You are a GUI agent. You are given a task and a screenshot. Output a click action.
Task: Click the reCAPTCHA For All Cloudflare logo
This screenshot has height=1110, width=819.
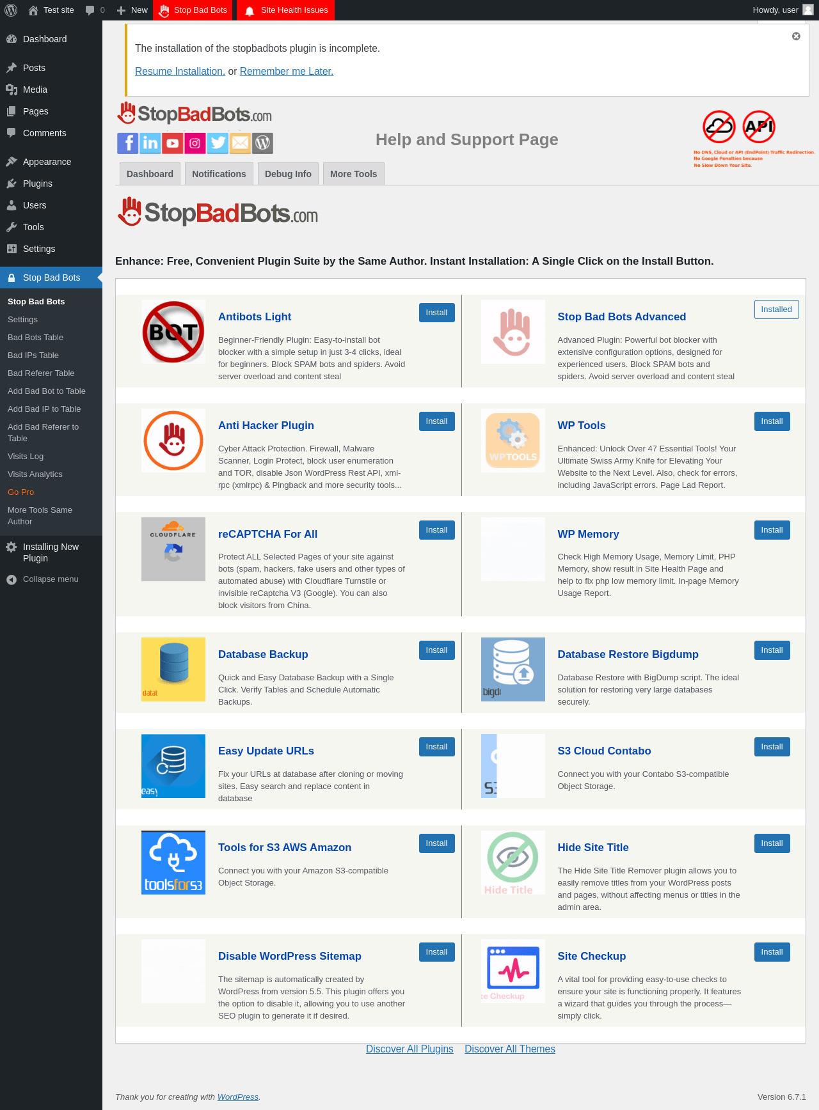173,549
